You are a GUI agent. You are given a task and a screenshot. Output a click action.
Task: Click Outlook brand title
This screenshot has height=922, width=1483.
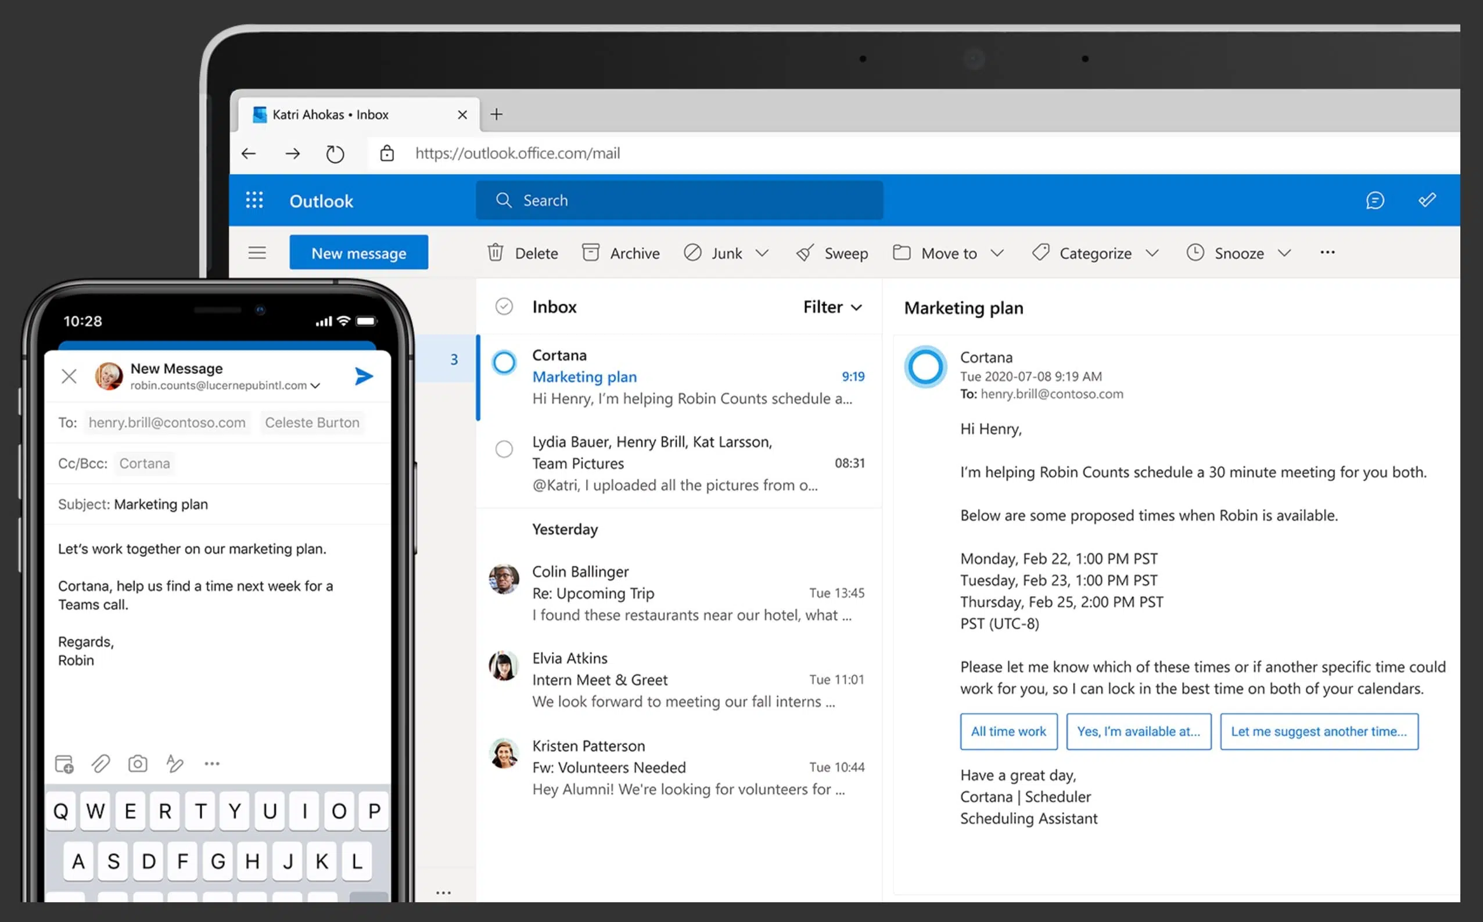click(x=321, y=201)
